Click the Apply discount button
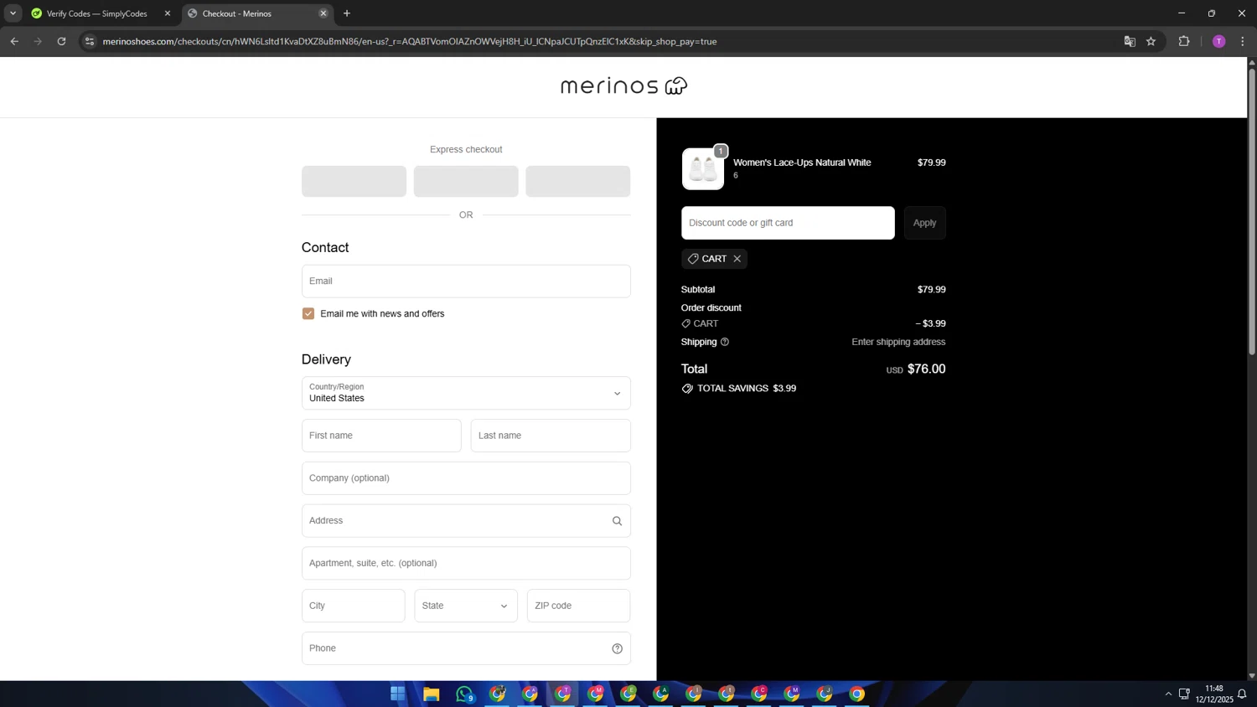 [924, 223]
